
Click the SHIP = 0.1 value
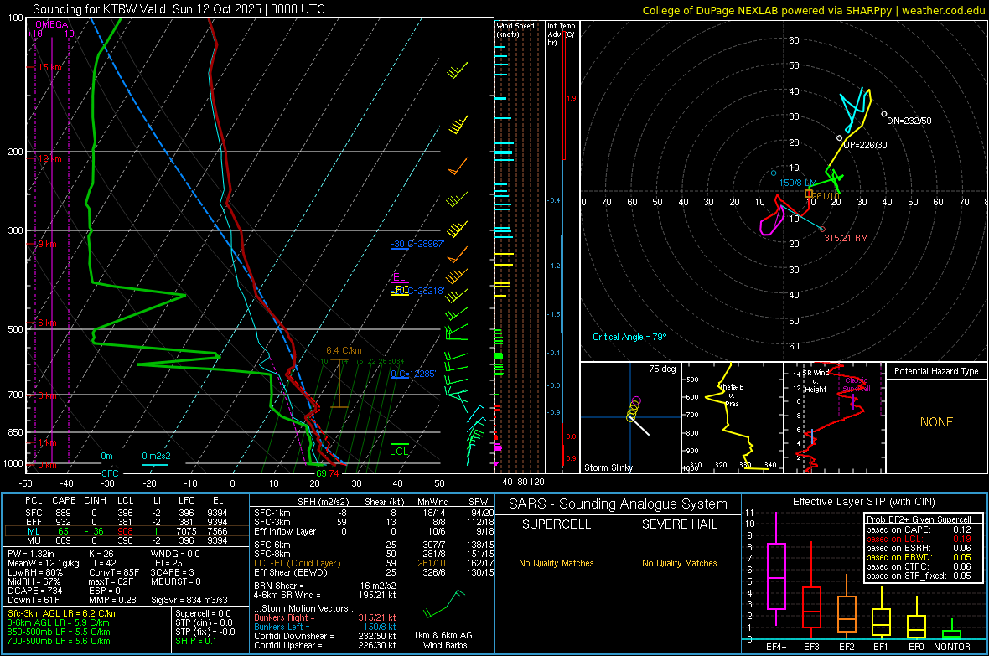pyautogui.click(x=196, y=641)
